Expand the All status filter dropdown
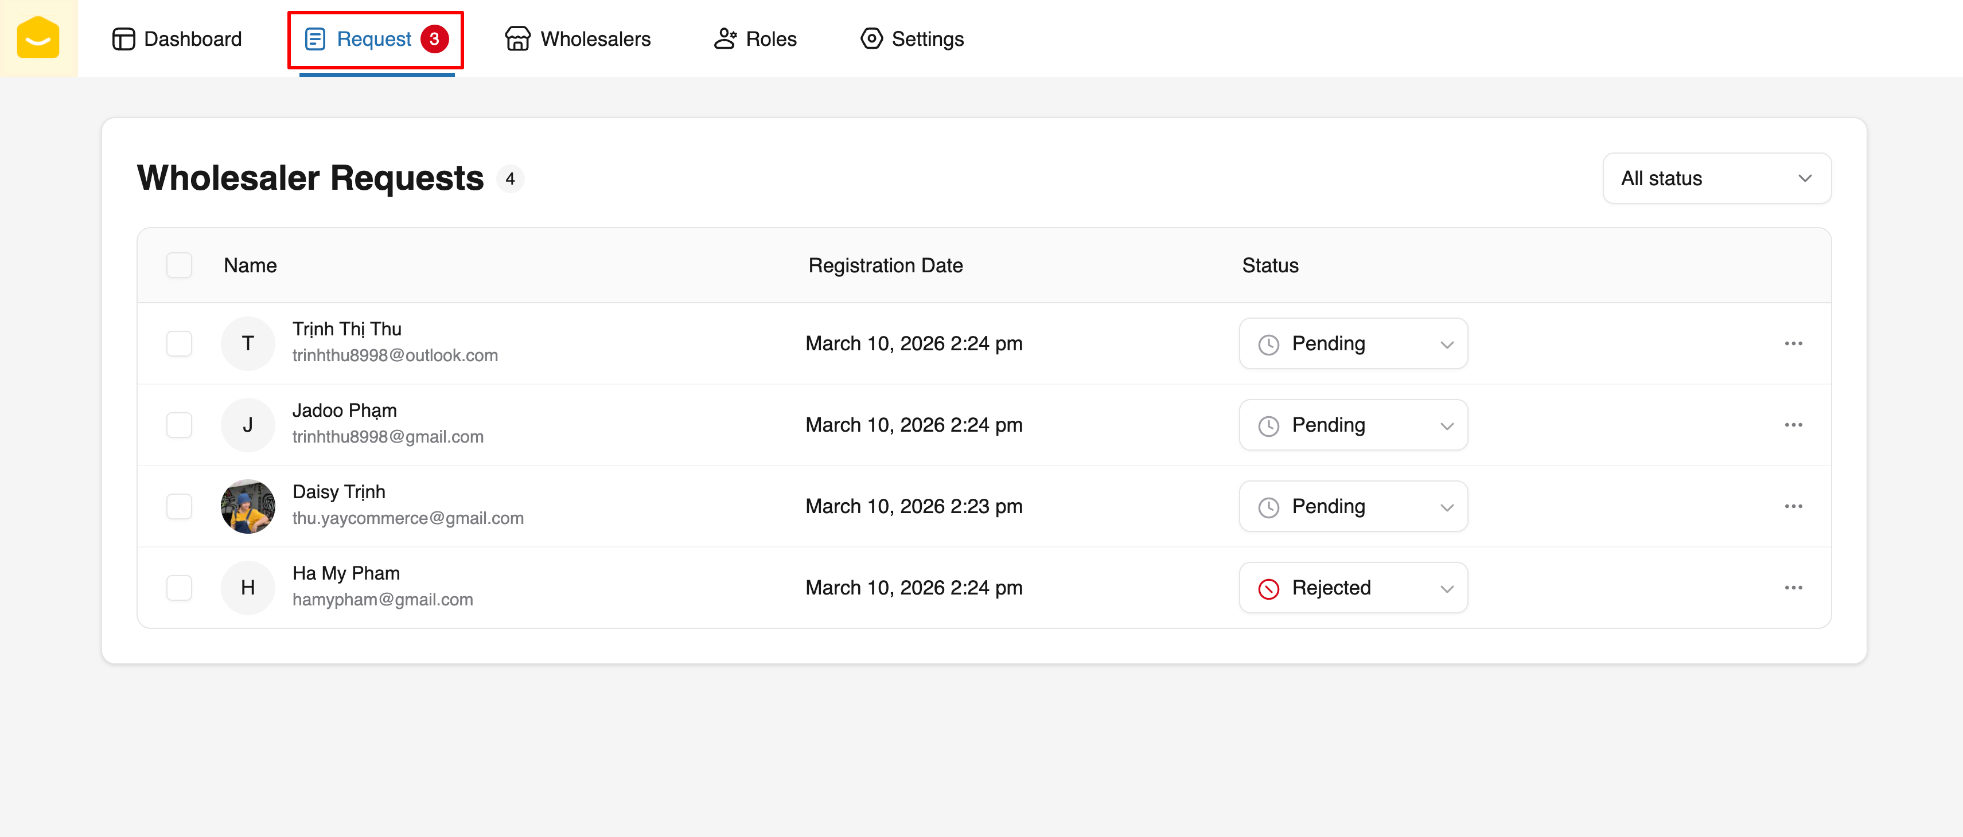Screen dimensions: 1963x837 [1716, 178]
